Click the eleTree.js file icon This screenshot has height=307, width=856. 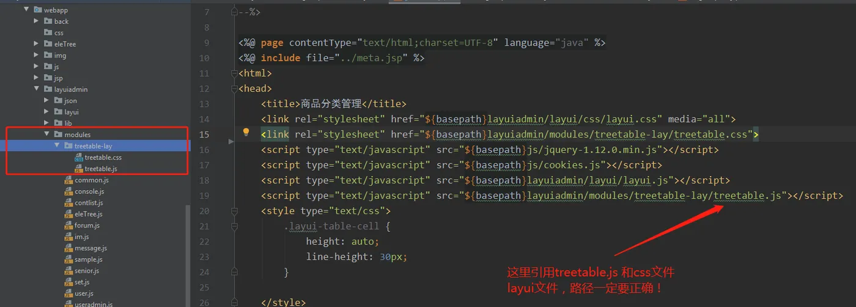[68, 214]
